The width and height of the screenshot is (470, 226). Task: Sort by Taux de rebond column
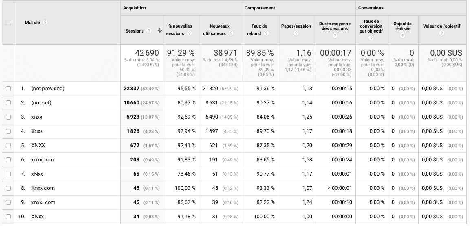click(259, 26)
